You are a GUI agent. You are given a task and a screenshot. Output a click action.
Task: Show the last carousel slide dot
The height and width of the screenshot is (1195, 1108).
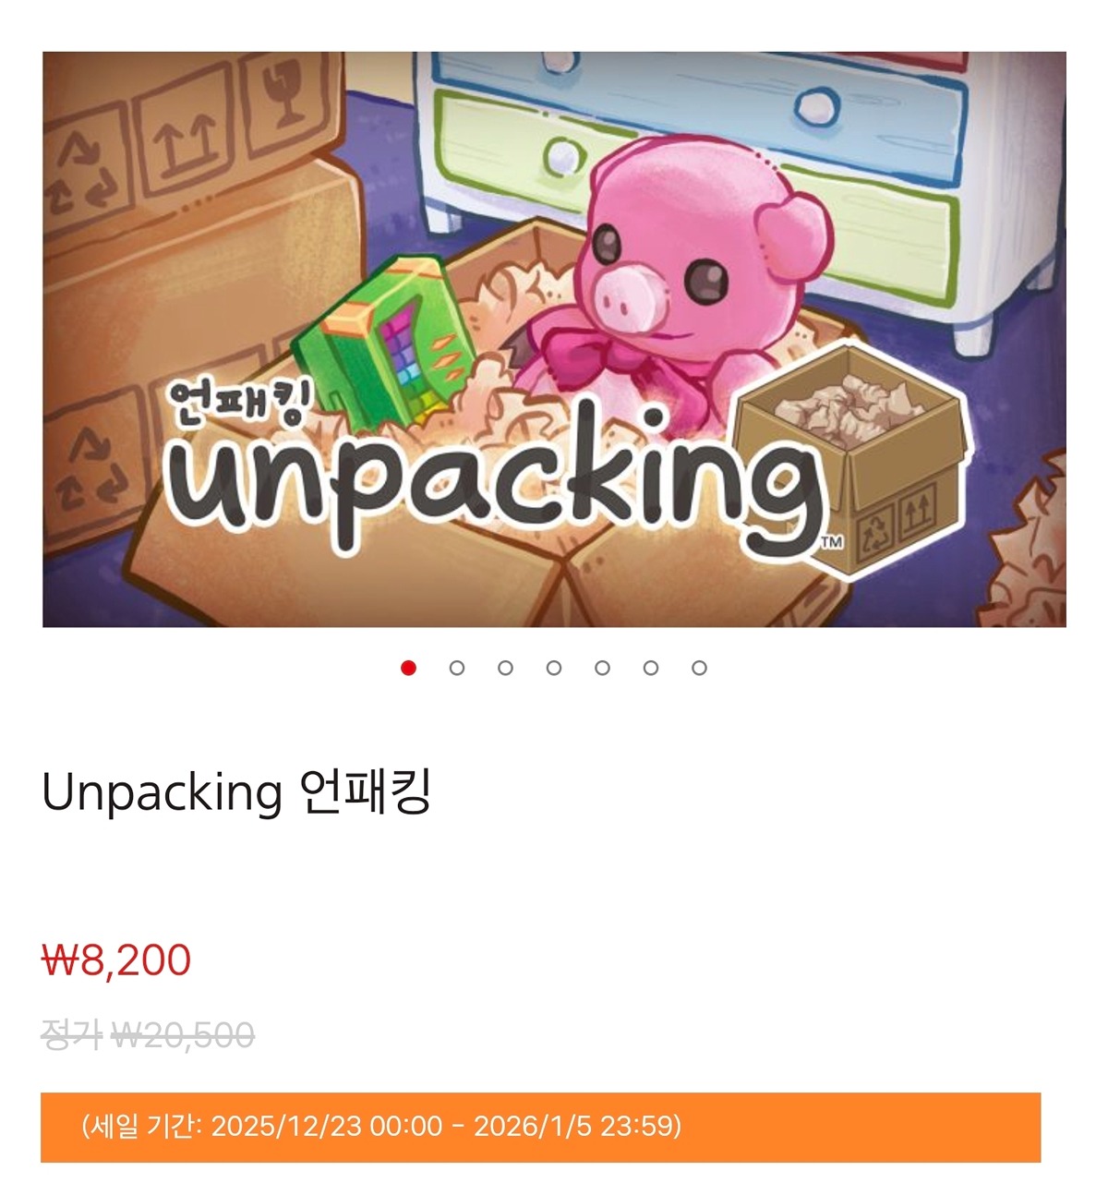699,668
